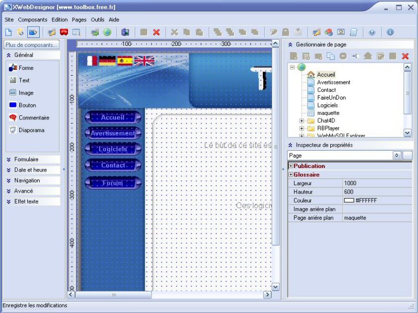Open the Pages menu

coord(79,19)
